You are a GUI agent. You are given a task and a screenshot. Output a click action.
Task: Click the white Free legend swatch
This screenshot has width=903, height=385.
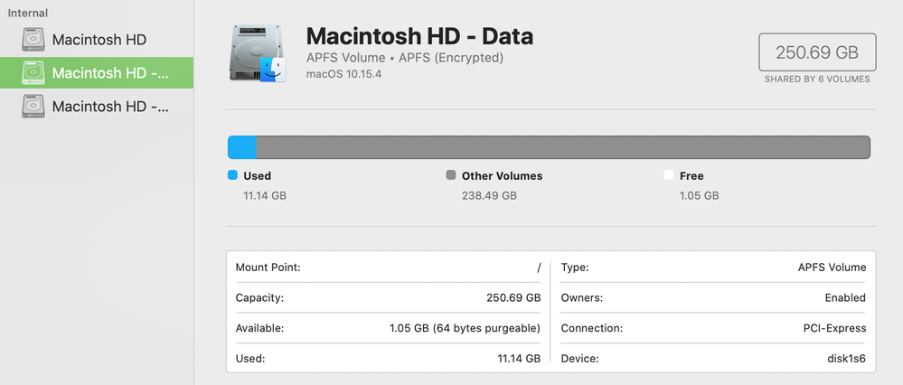pyautogui.click(x=669, y=175)
